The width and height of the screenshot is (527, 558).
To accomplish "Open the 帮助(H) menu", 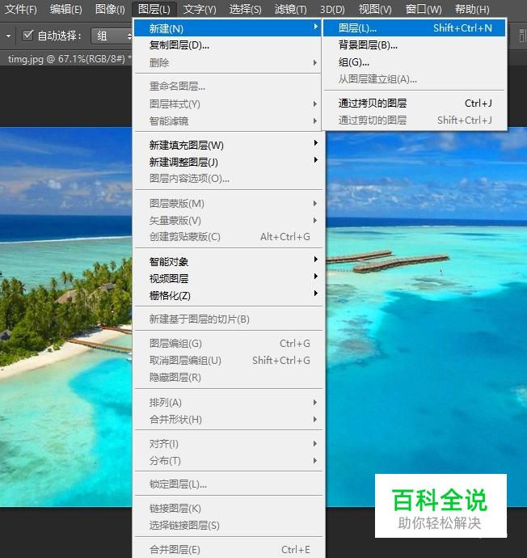I will coord(472,9).
